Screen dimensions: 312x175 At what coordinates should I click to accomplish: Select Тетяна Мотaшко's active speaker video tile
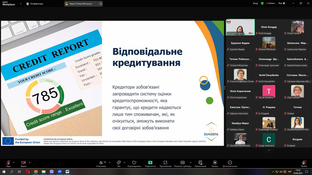coord(240,27)
